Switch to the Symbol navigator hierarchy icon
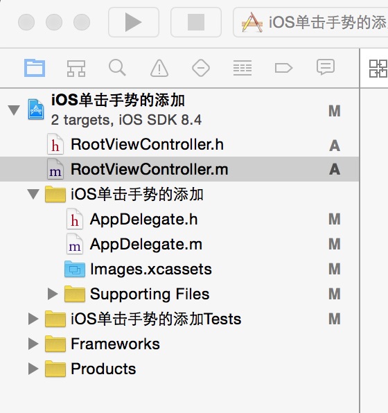This screenshot has height=413, width=388. [x=76, y=68]
